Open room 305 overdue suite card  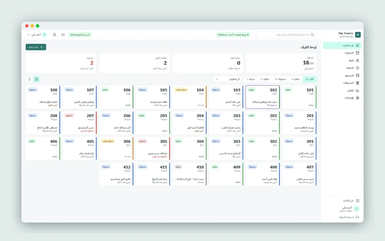tap(153, 148)
